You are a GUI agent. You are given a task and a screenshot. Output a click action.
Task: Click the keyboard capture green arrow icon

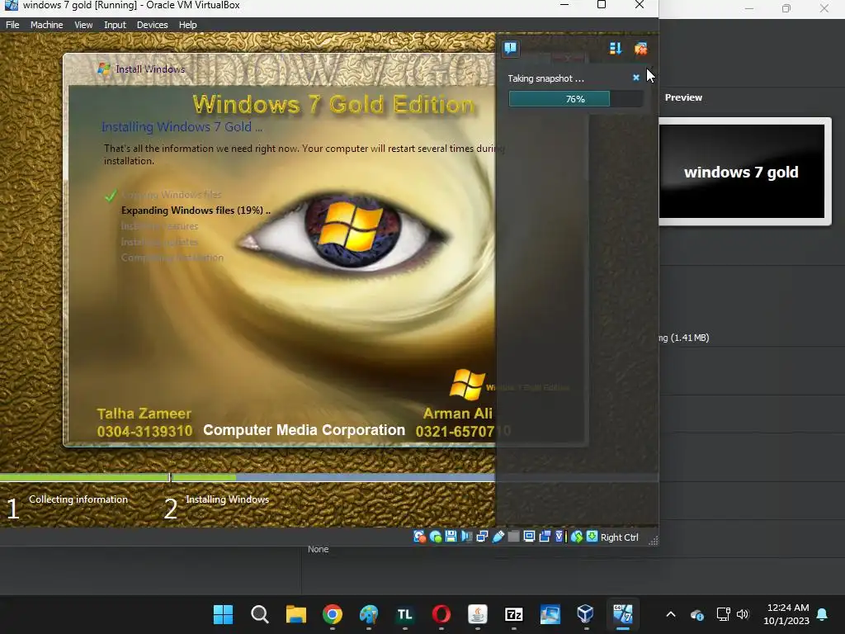592,537
